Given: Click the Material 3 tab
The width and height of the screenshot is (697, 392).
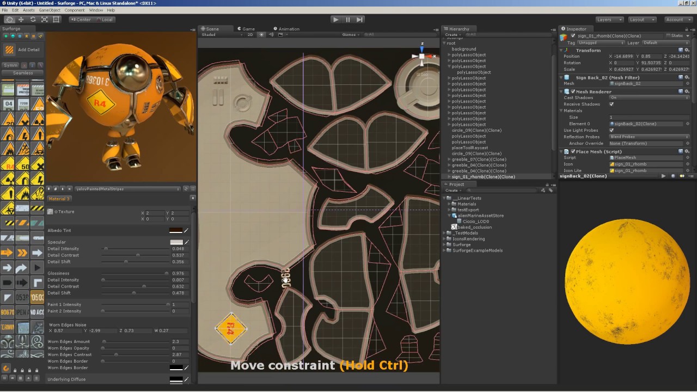Looking at the screenshot, I should (58, 199).
